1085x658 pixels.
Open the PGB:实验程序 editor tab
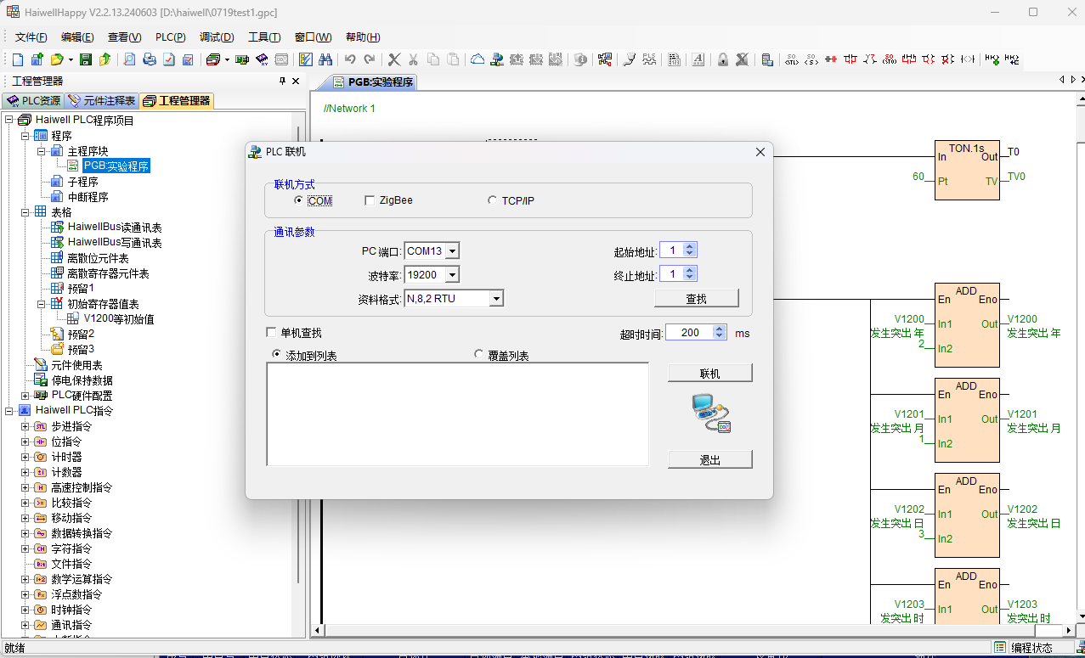click(372, 82)
